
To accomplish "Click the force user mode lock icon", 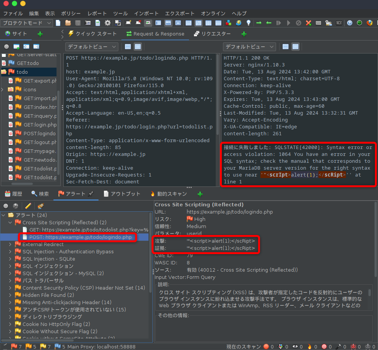I will click(x=328, y=23).
